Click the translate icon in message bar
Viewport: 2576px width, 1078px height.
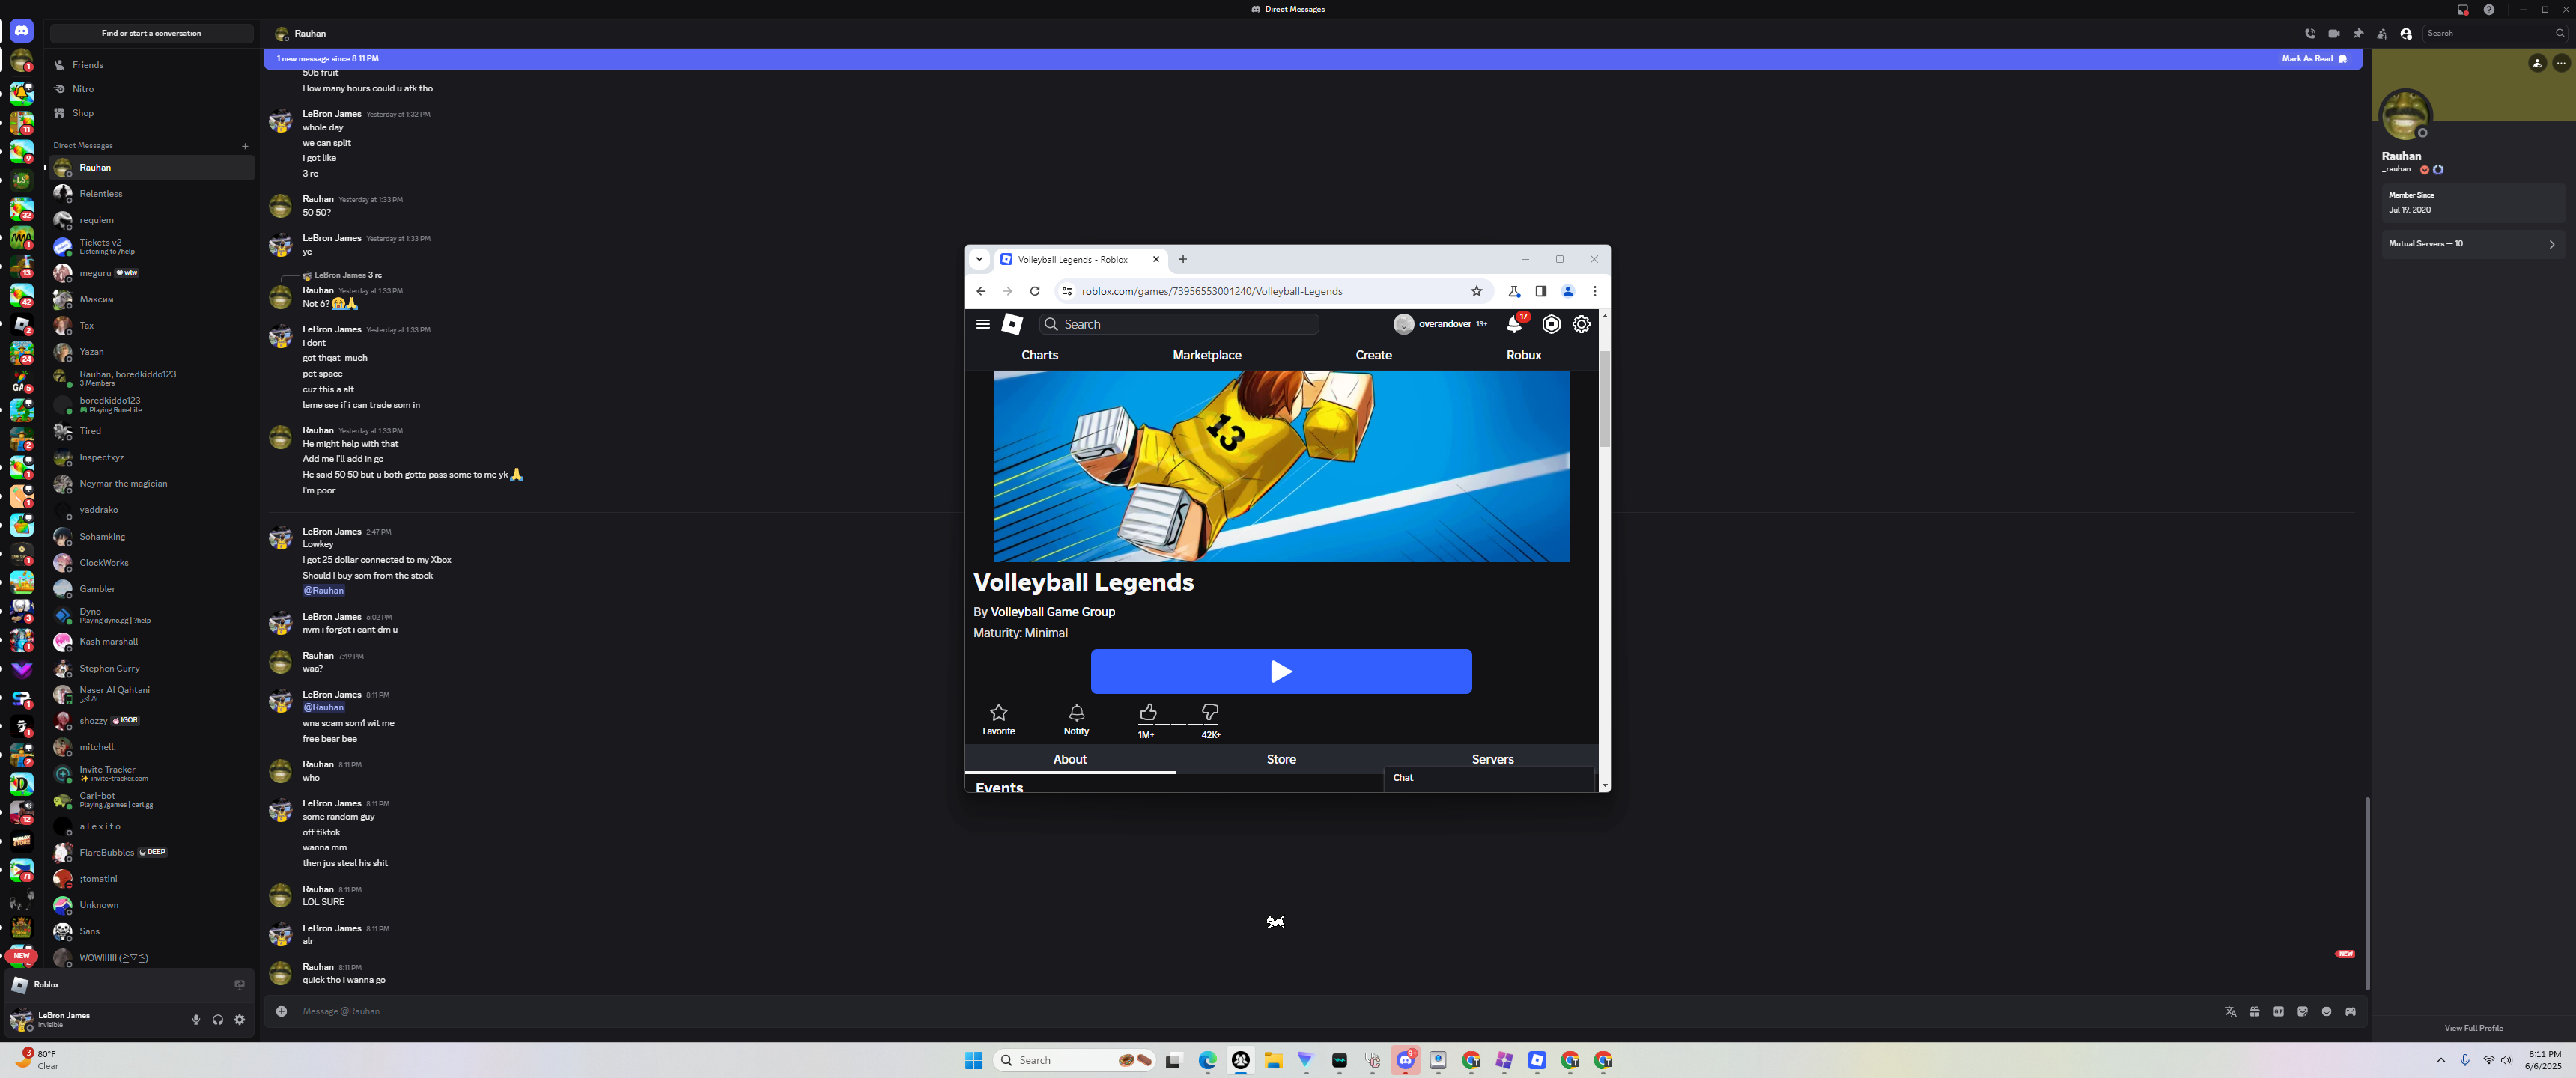point(2230,1012)
